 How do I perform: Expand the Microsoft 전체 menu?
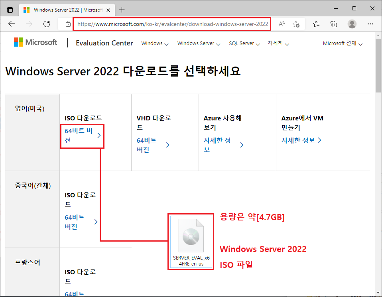(x=343, y=43)
